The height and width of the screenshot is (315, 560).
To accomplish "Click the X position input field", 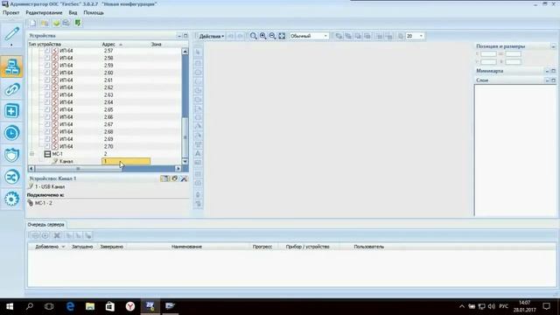I will coord(488,54).
